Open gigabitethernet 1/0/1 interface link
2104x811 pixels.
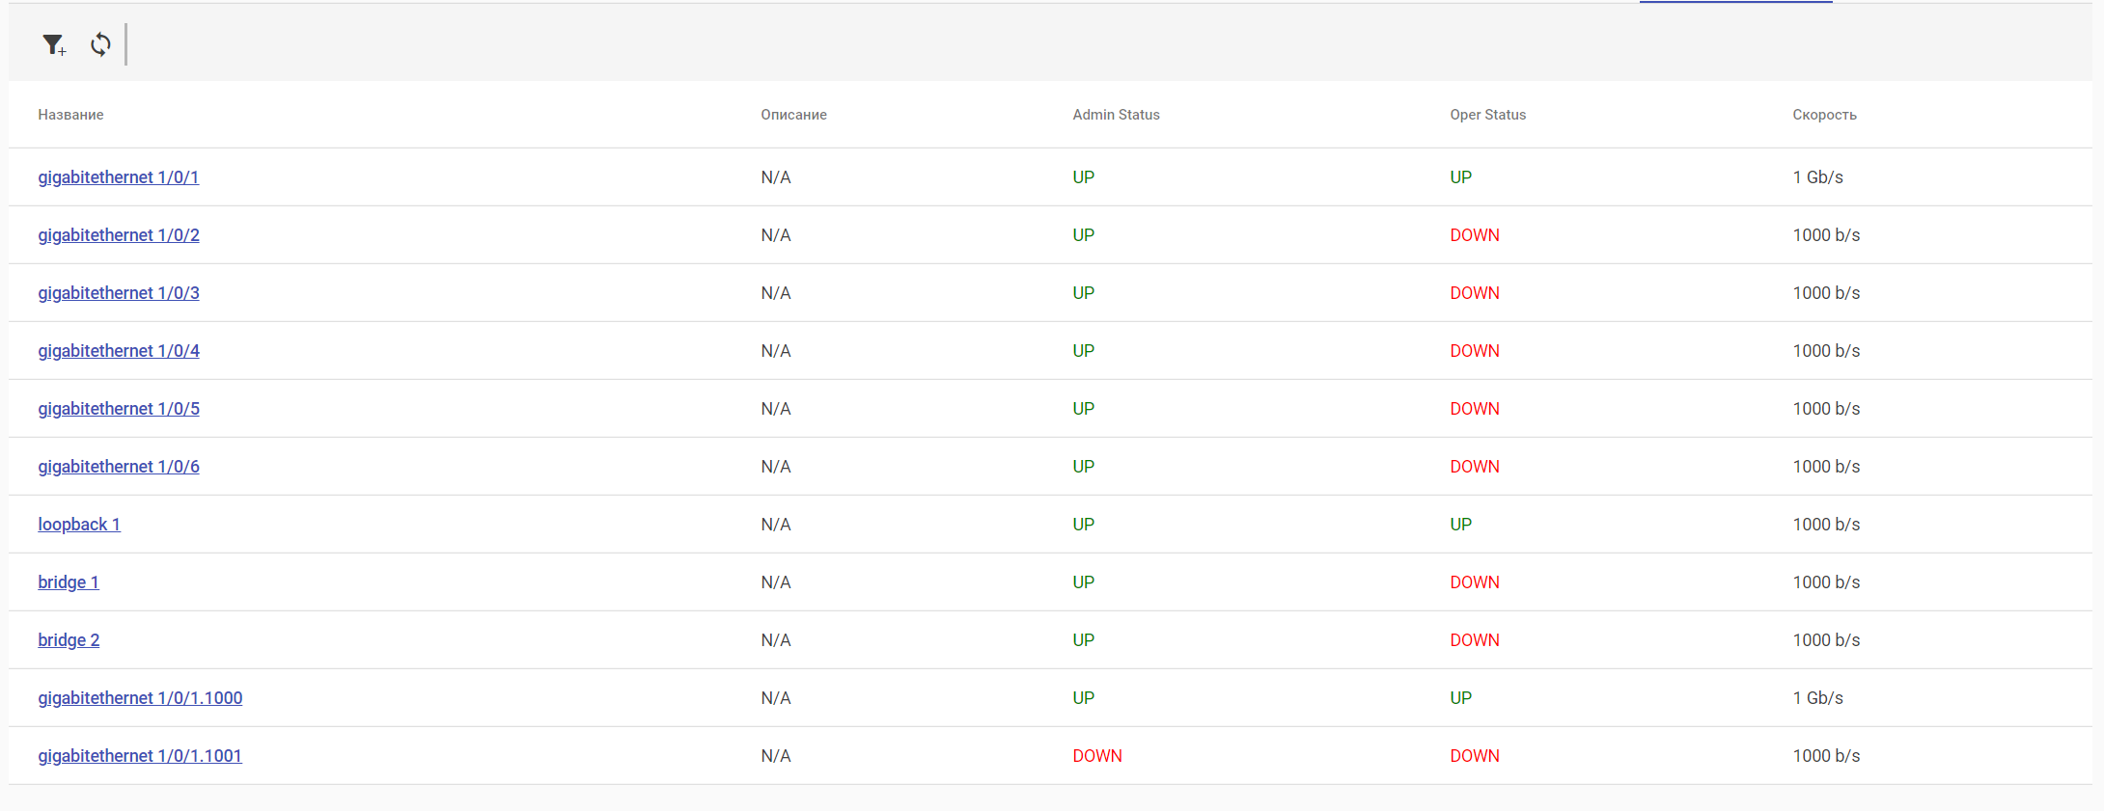(x=118, y=177)
